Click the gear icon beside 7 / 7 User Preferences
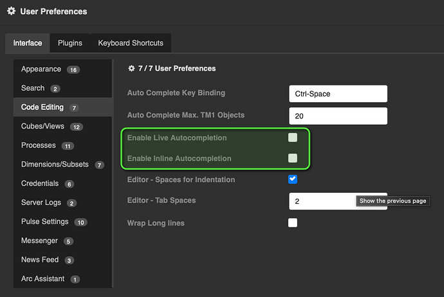Screen dimensions: 444x297 pos(132,68)
